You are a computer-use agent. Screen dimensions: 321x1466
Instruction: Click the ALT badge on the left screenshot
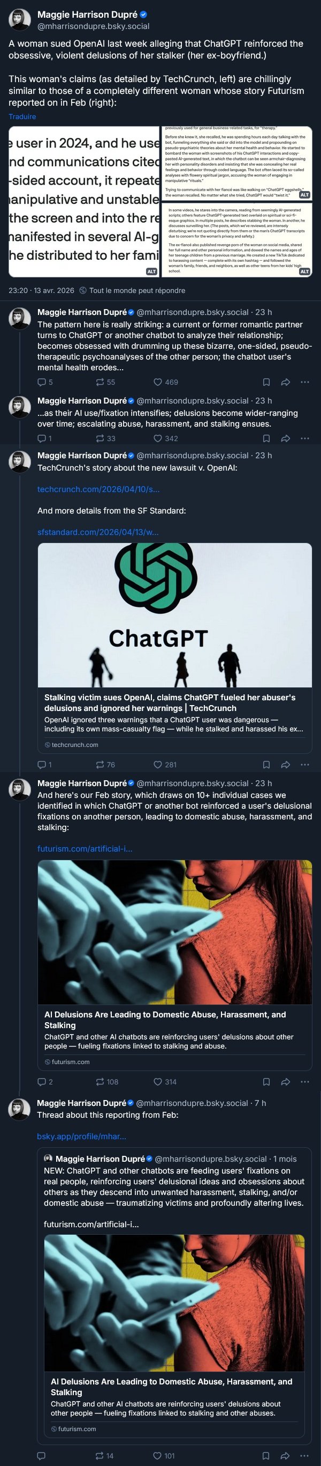[151, 272]
